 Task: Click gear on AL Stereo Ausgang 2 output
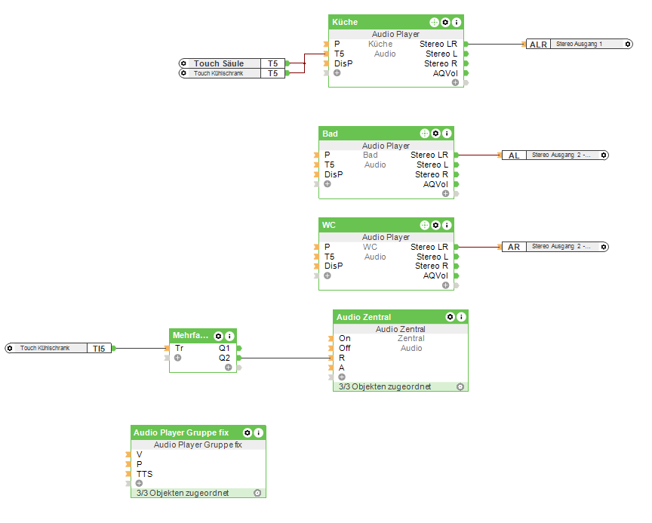coord(604,155)
